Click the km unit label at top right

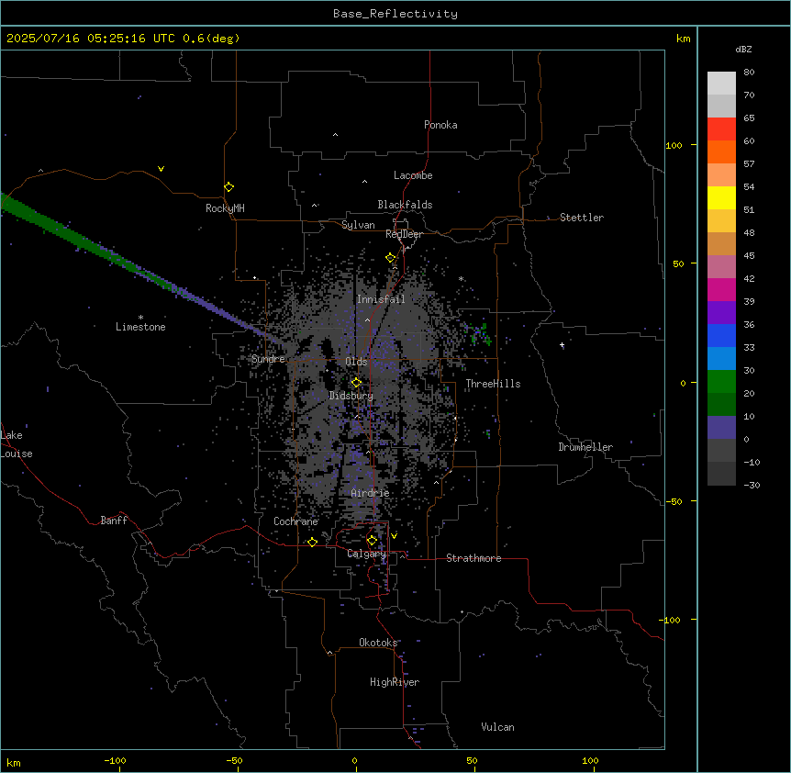[x=683, y=39]
